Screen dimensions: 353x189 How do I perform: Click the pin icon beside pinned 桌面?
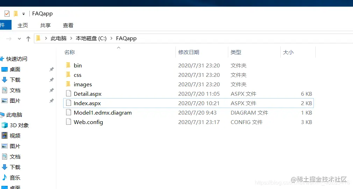click(52, 69)
